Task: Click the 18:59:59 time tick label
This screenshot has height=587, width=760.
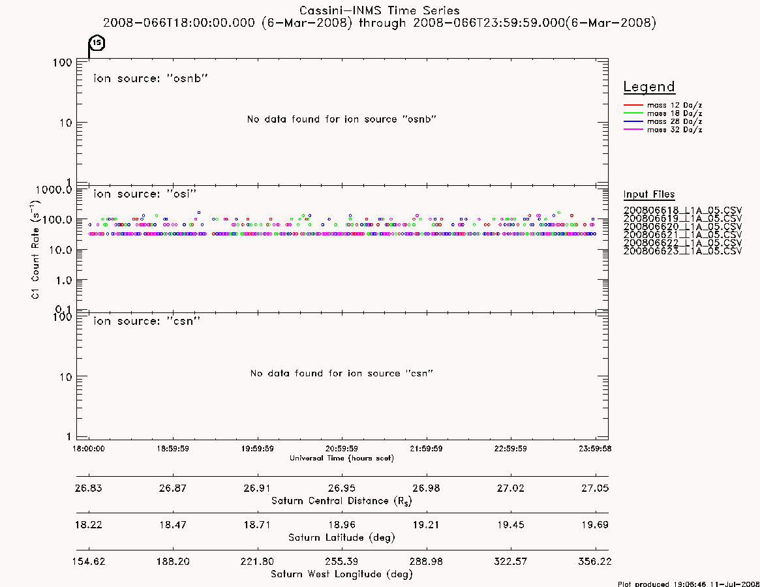Action: (173, 449)
